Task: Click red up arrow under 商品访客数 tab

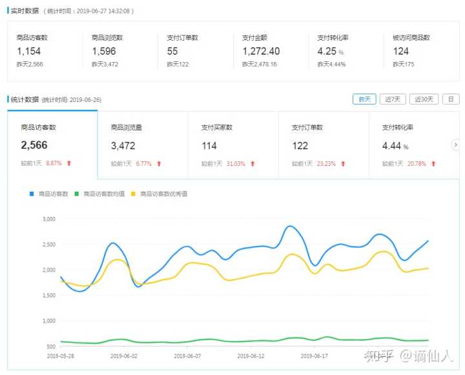Action: pyautogui.click(x=69, y=163)
